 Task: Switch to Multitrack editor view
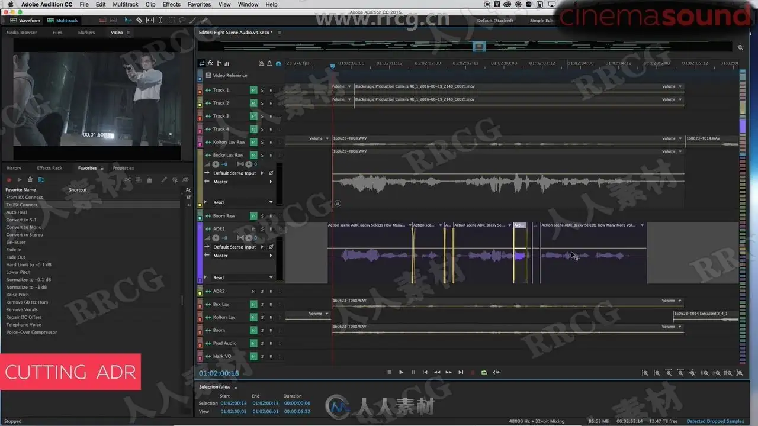(62, 20)
